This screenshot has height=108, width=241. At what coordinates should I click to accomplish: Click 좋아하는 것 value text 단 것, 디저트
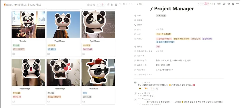click(173, 61)
